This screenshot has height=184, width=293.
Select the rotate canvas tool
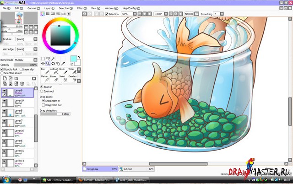point(53,64)
